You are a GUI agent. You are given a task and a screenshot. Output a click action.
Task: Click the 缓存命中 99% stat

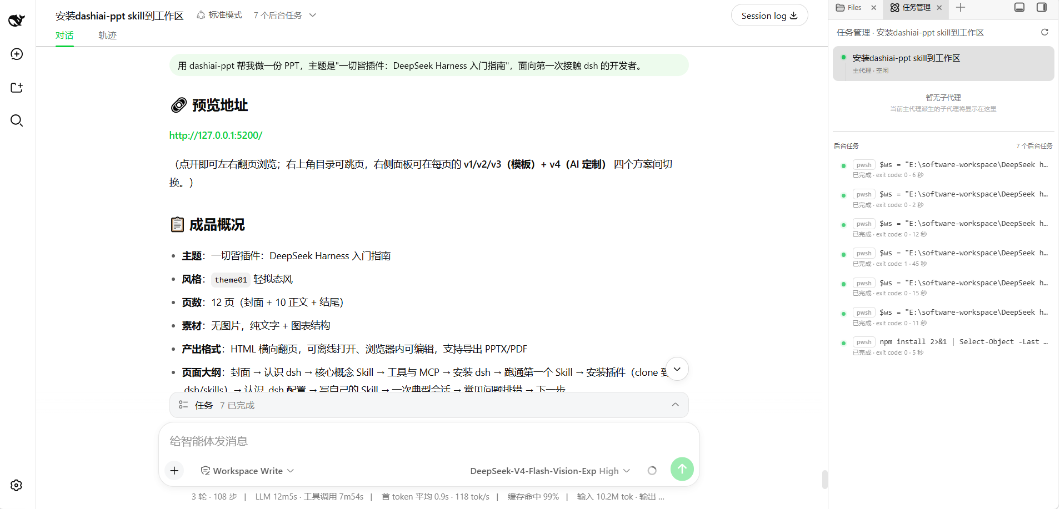coord(533,497)
